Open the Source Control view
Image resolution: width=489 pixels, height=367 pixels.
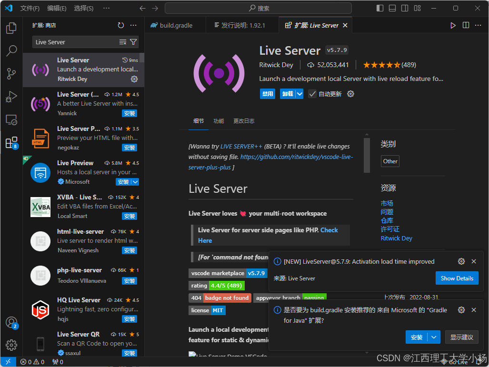coord(11,74)
